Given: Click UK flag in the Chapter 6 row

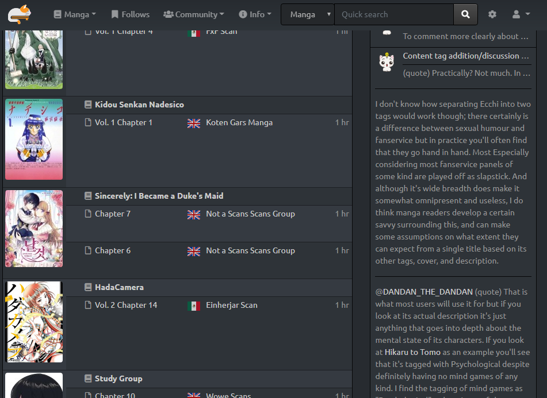Looking at the screenshot, I should 194,252.
